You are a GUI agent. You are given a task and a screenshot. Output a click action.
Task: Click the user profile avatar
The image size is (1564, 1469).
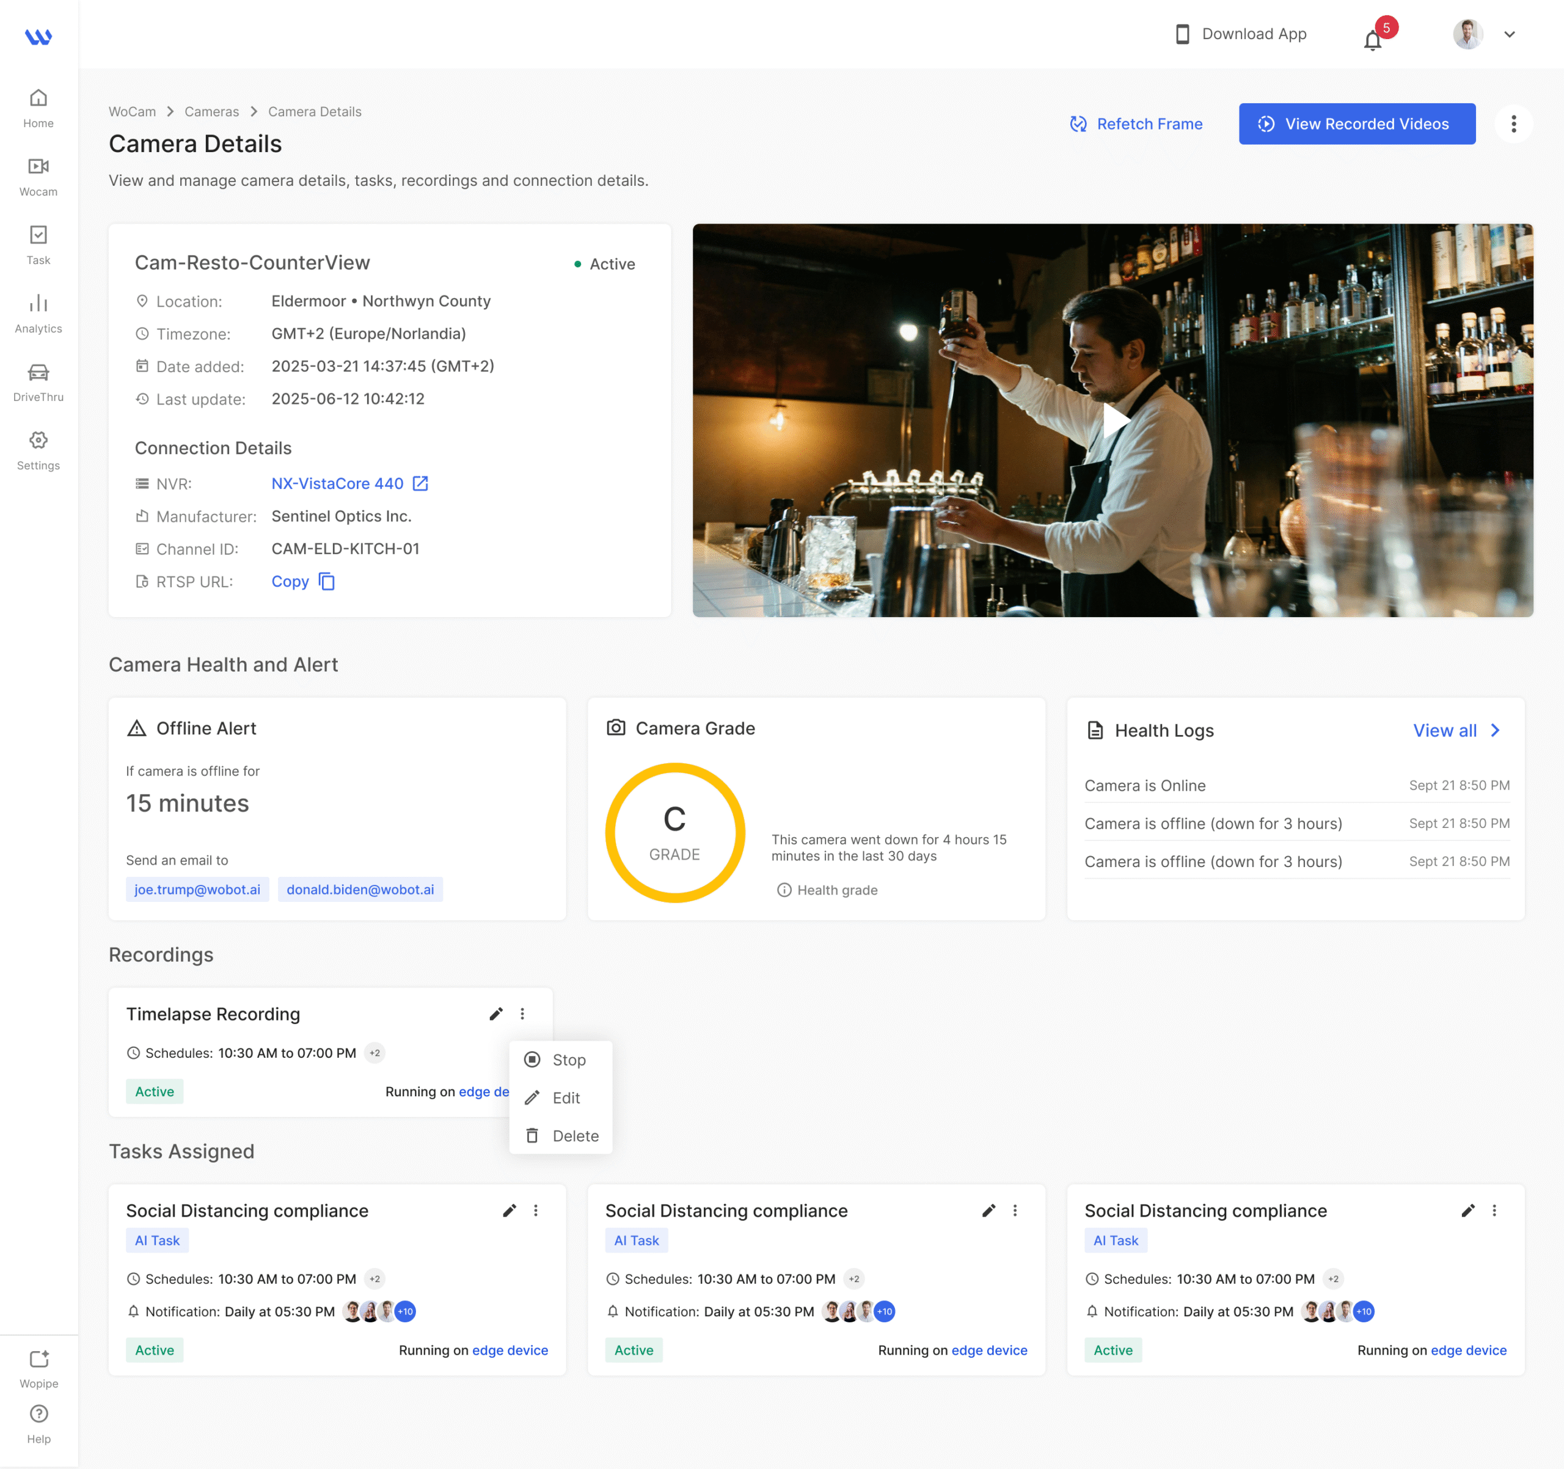point(1468,34)
